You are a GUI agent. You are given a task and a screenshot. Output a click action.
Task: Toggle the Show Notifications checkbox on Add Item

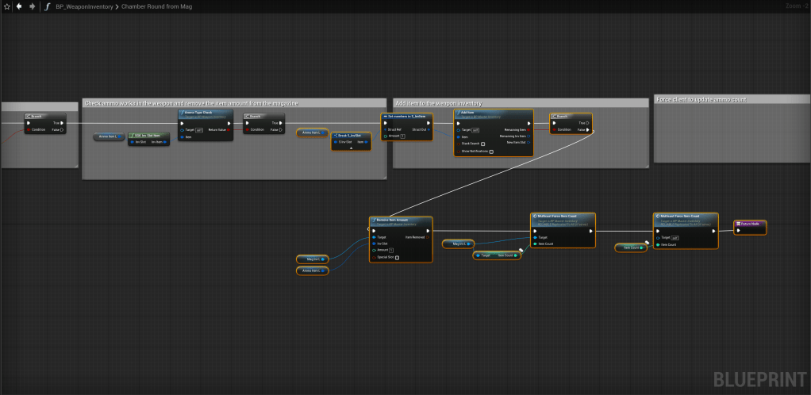coord(491,151)
